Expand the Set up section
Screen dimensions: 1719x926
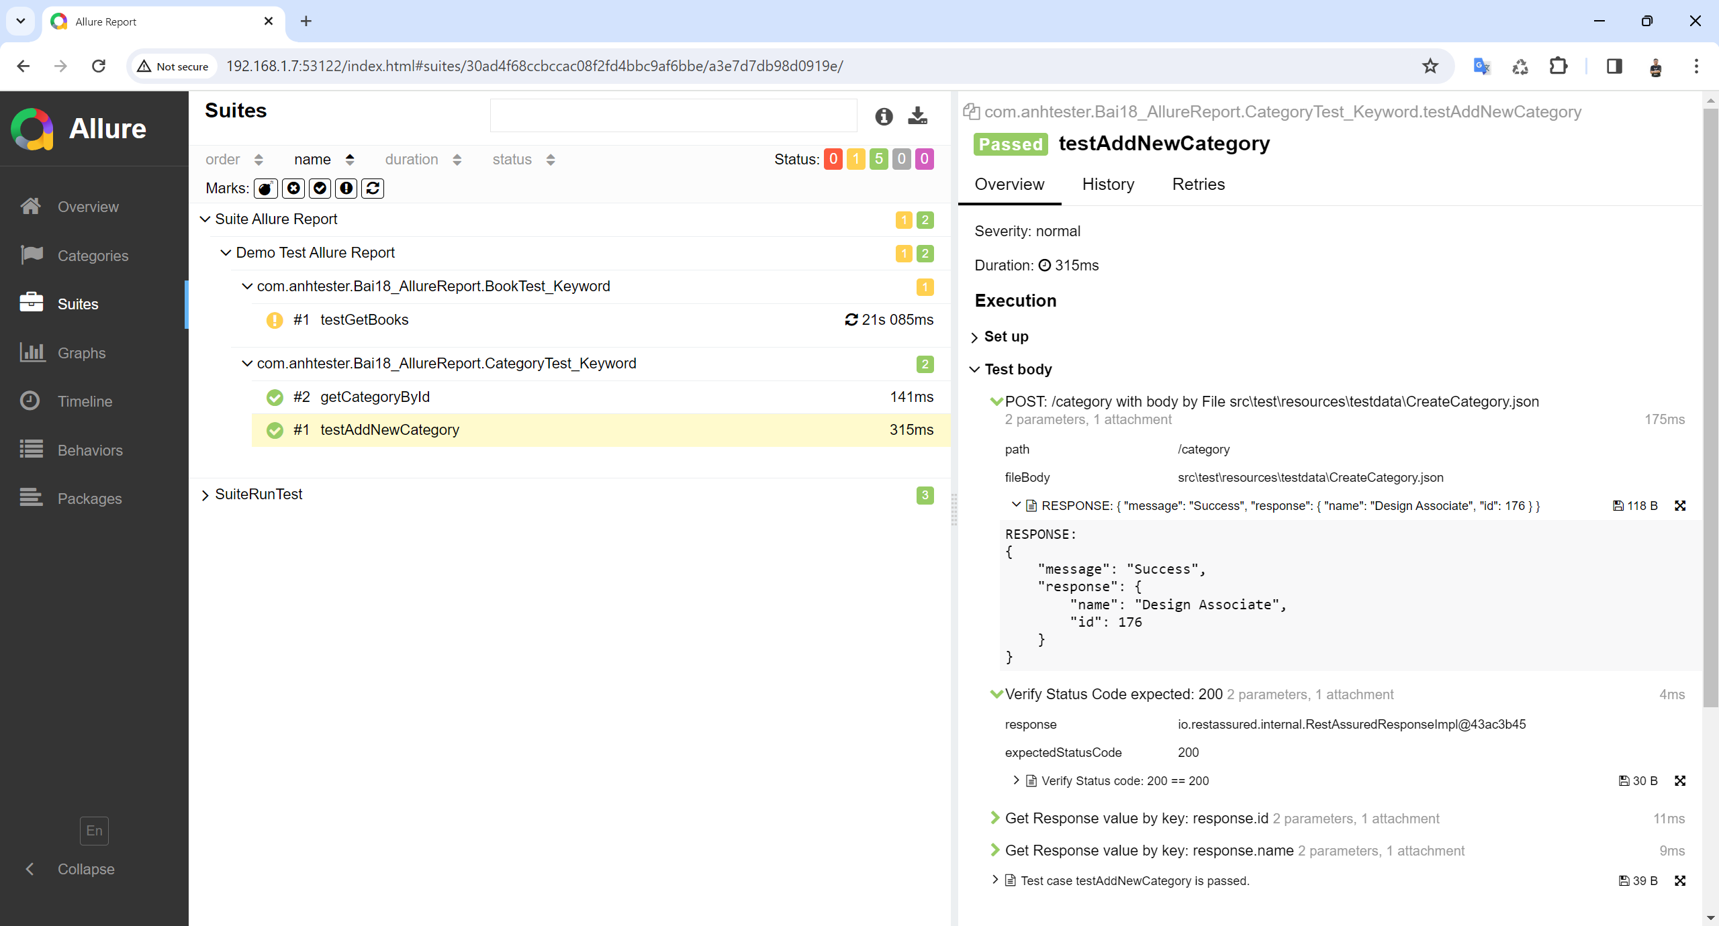coord(1000,337)
